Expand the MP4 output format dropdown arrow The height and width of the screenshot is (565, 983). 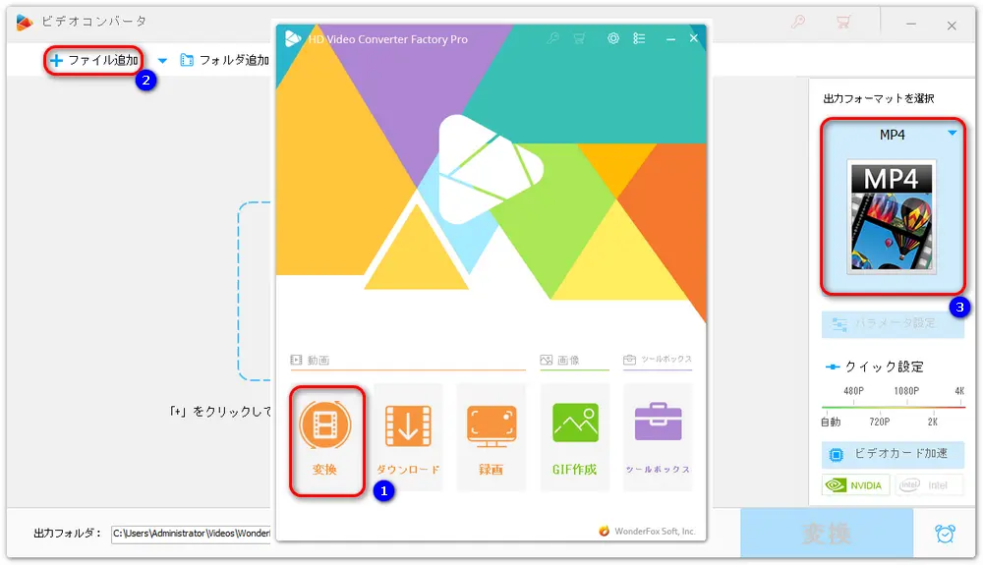point(952,134)
